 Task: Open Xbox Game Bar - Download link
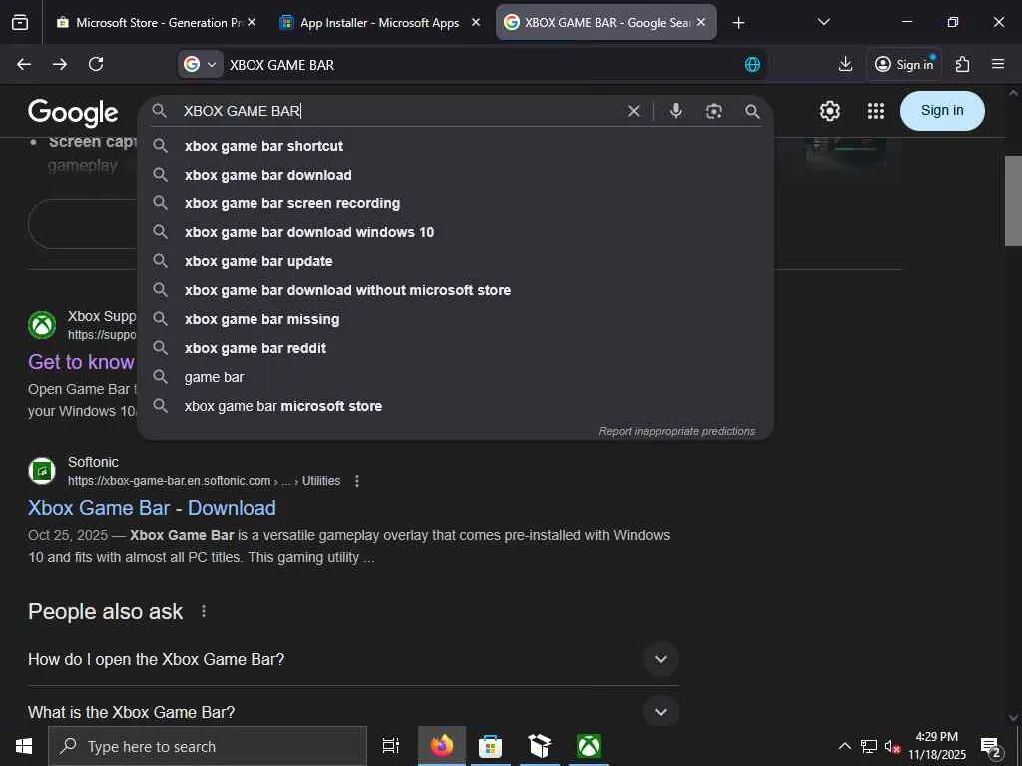pos(152,508)
